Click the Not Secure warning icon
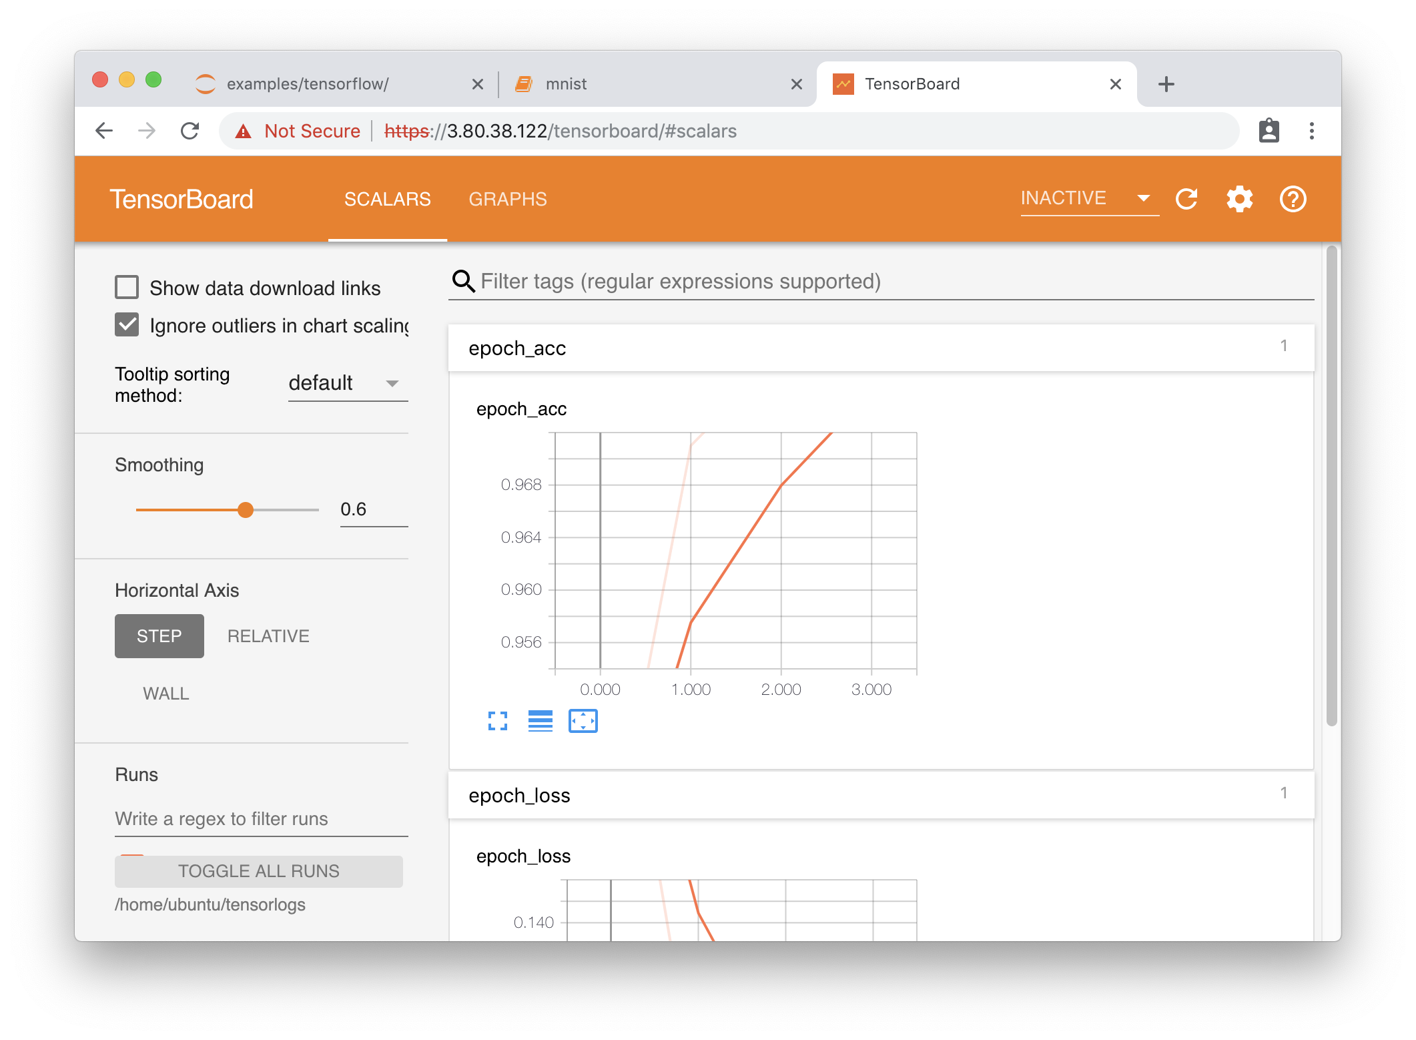 click(244, 132)
